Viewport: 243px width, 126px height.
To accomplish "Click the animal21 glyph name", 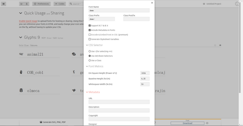I will coord(35,54).
